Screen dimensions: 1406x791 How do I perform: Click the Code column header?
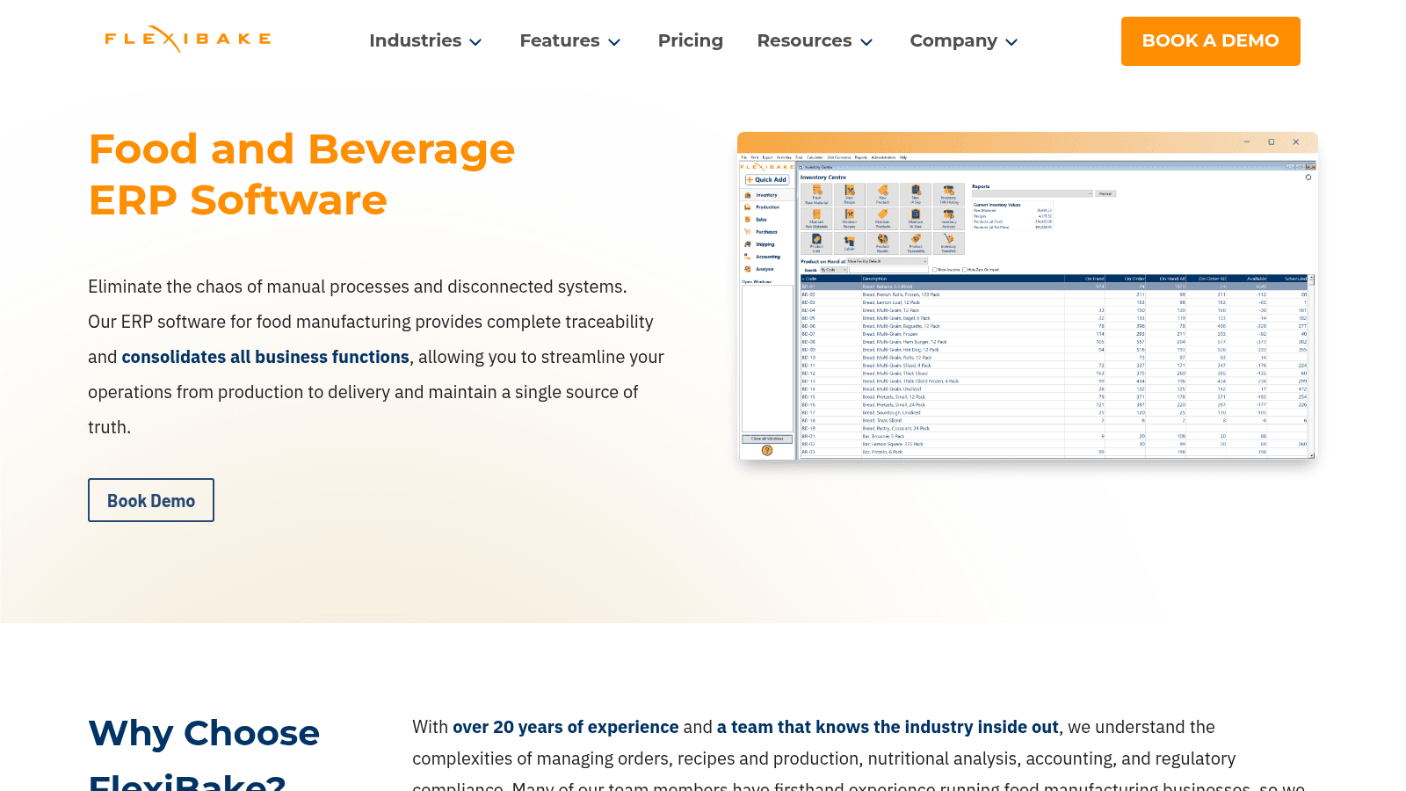(x=830, y=279)
